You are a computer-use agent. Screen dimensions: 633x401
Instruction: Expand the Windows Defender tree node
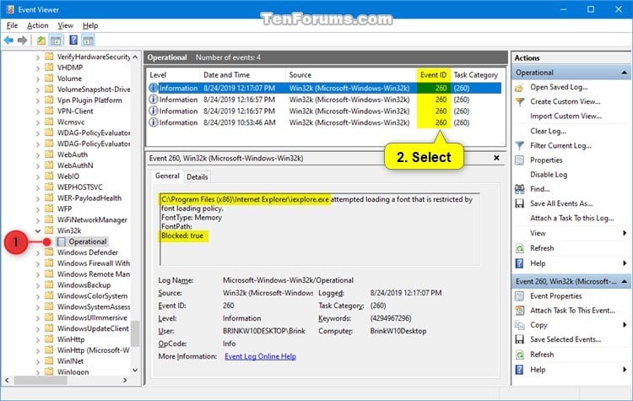point(37,252)
